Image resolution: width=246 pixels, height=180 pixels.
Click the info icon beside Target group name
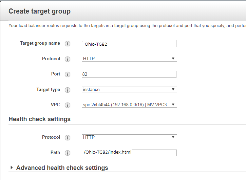coord(68,44)
